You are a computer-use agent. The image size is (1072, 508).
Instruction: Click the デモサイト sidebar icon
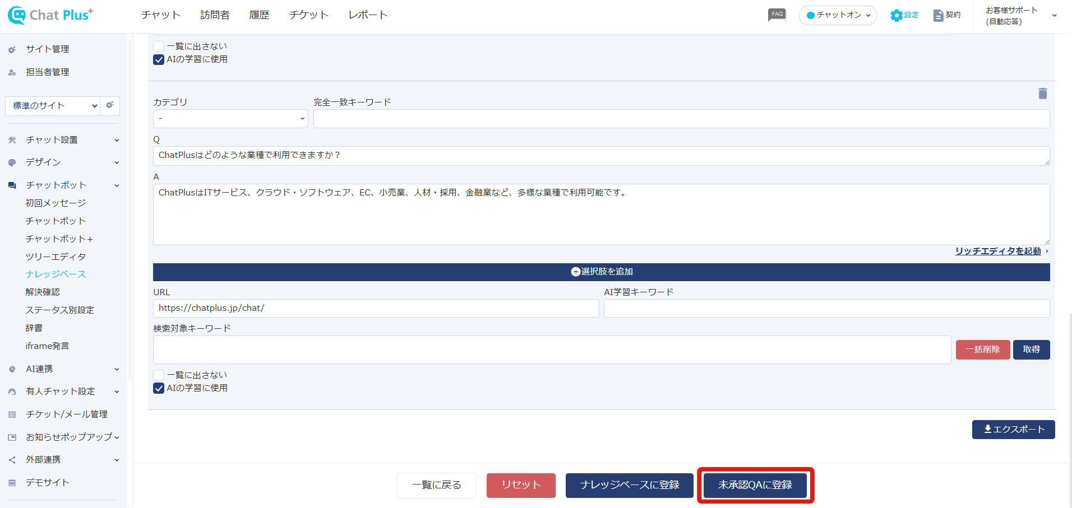12,483
